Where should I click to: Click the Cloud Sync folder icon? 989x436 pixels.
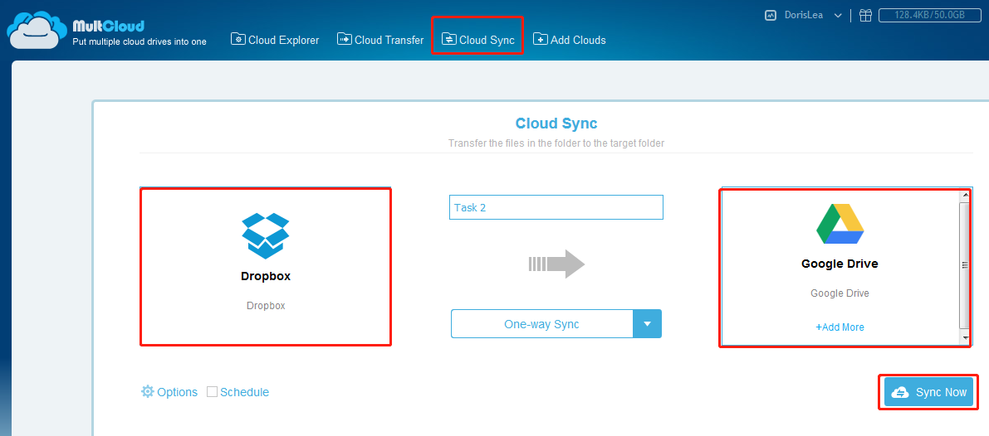[449, 40]
